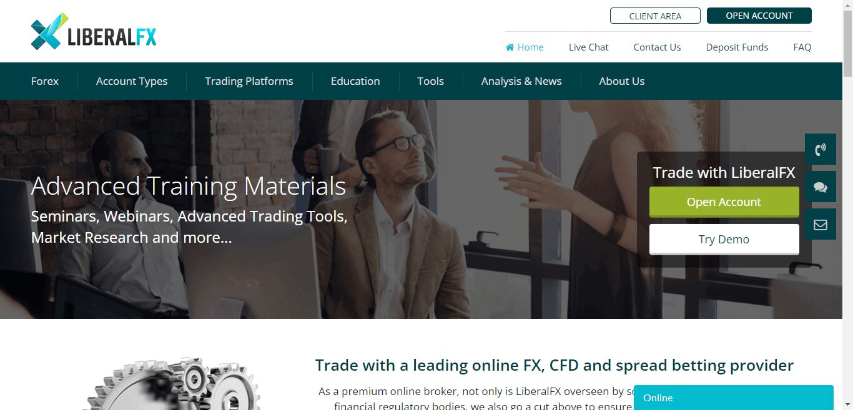Open the Live Chat link
The width and height of the screenshot is (853, 410).
point(588,47)
